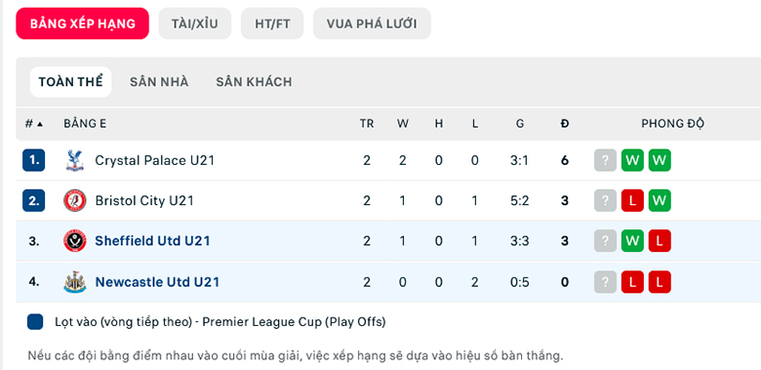
Task: Click the Newcastle Utd U21 club crest
Action: pyautogui.click(x=75, y=282)
